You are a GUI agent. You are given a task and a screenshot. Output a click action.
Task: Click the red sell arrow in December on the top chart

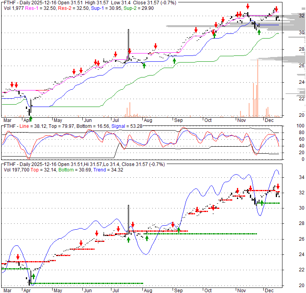coord(276,9)
